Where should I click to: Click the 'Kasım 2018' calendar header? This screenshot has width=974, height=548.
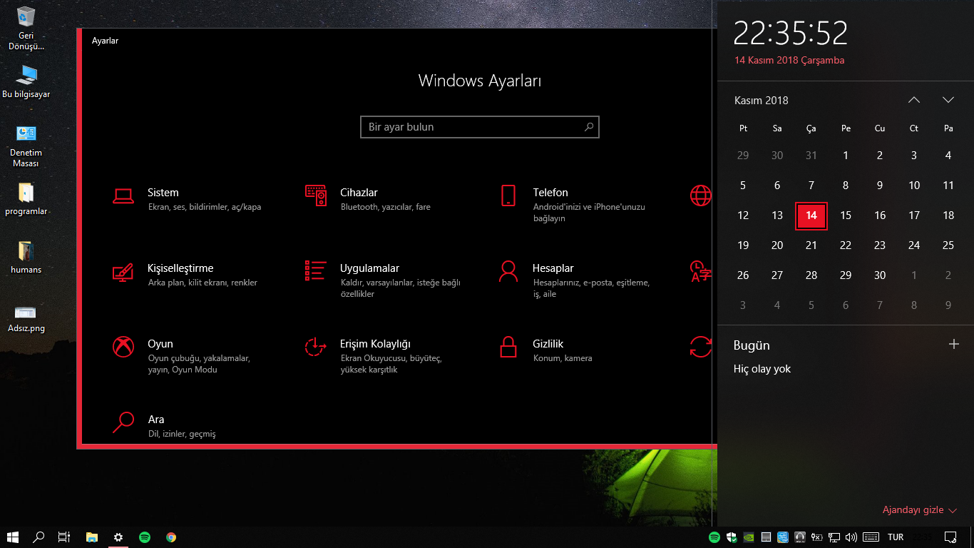click(x=762, y=101)
